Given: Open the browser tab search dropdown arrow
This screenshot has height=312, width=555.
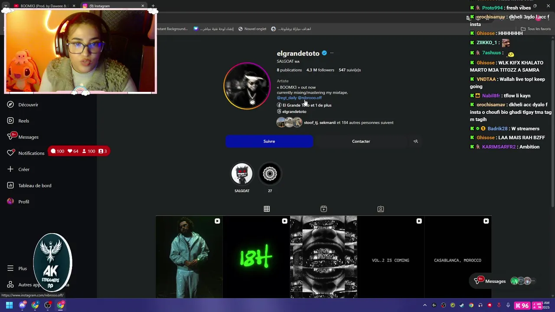Looking at the screenshot, I should pos(6,6).
